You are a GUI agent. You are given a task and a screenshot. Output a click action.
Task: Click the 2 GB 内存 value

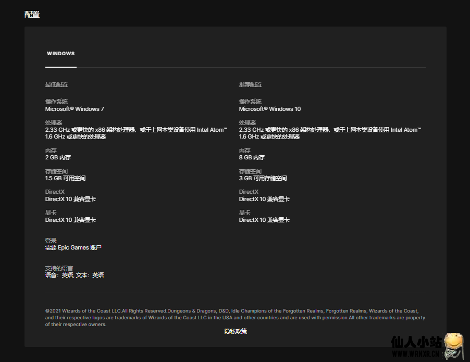click(58, 157)
